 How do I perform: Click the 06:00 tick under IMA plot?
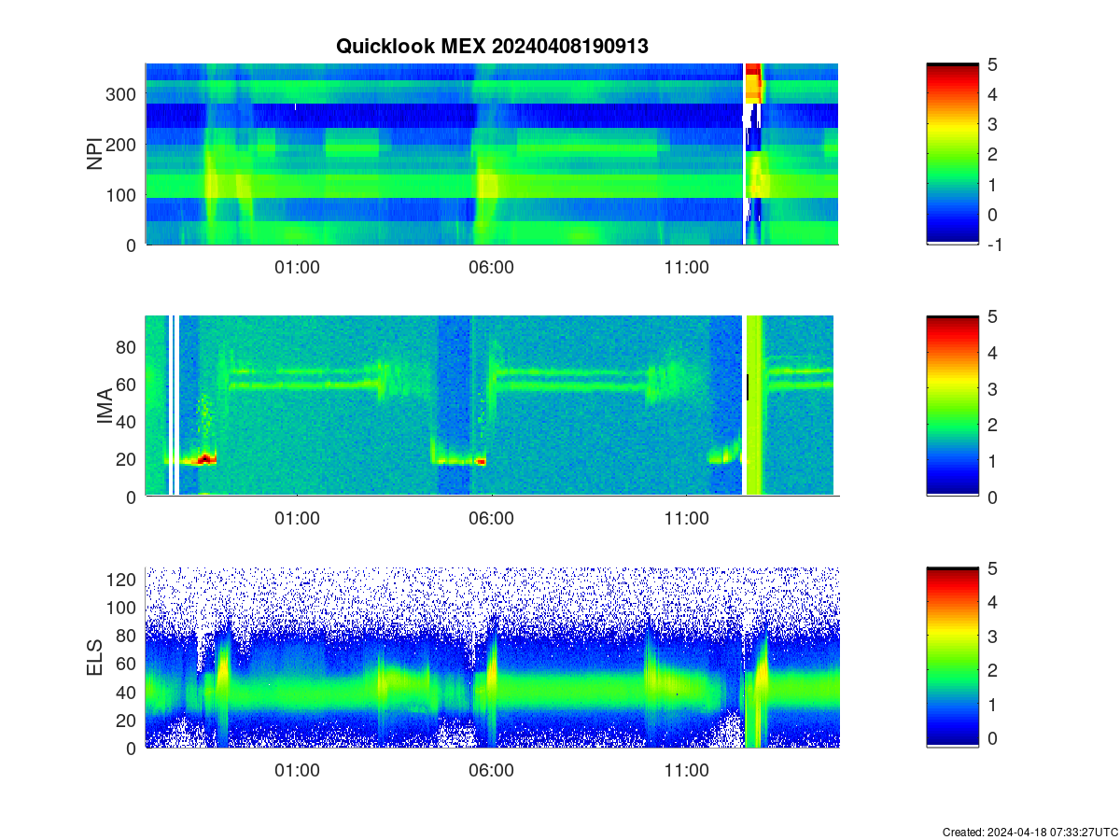pyautogui.click(x=491, y=519)
